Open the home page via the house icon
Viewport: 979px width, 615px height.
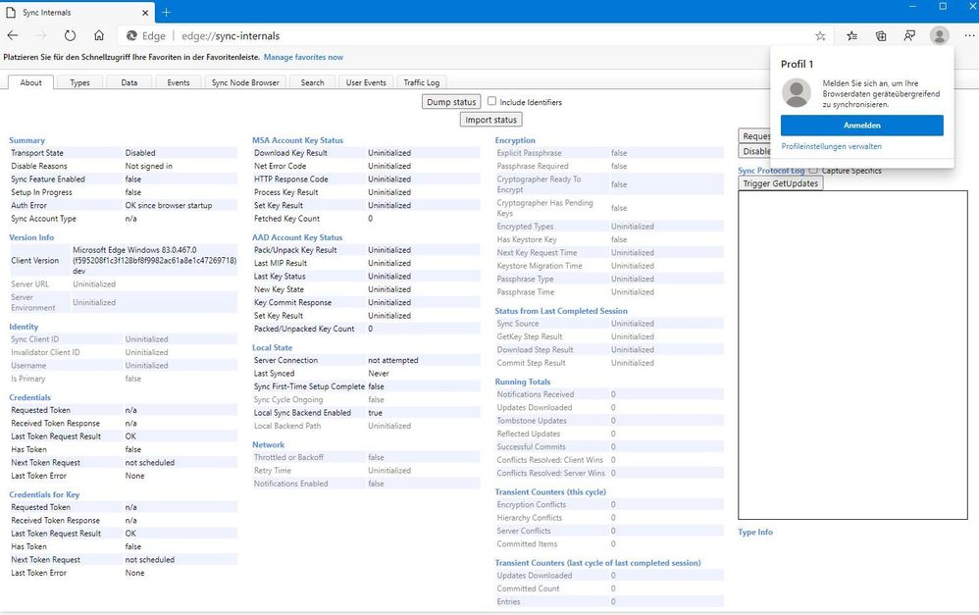click(x=99, y=35)
